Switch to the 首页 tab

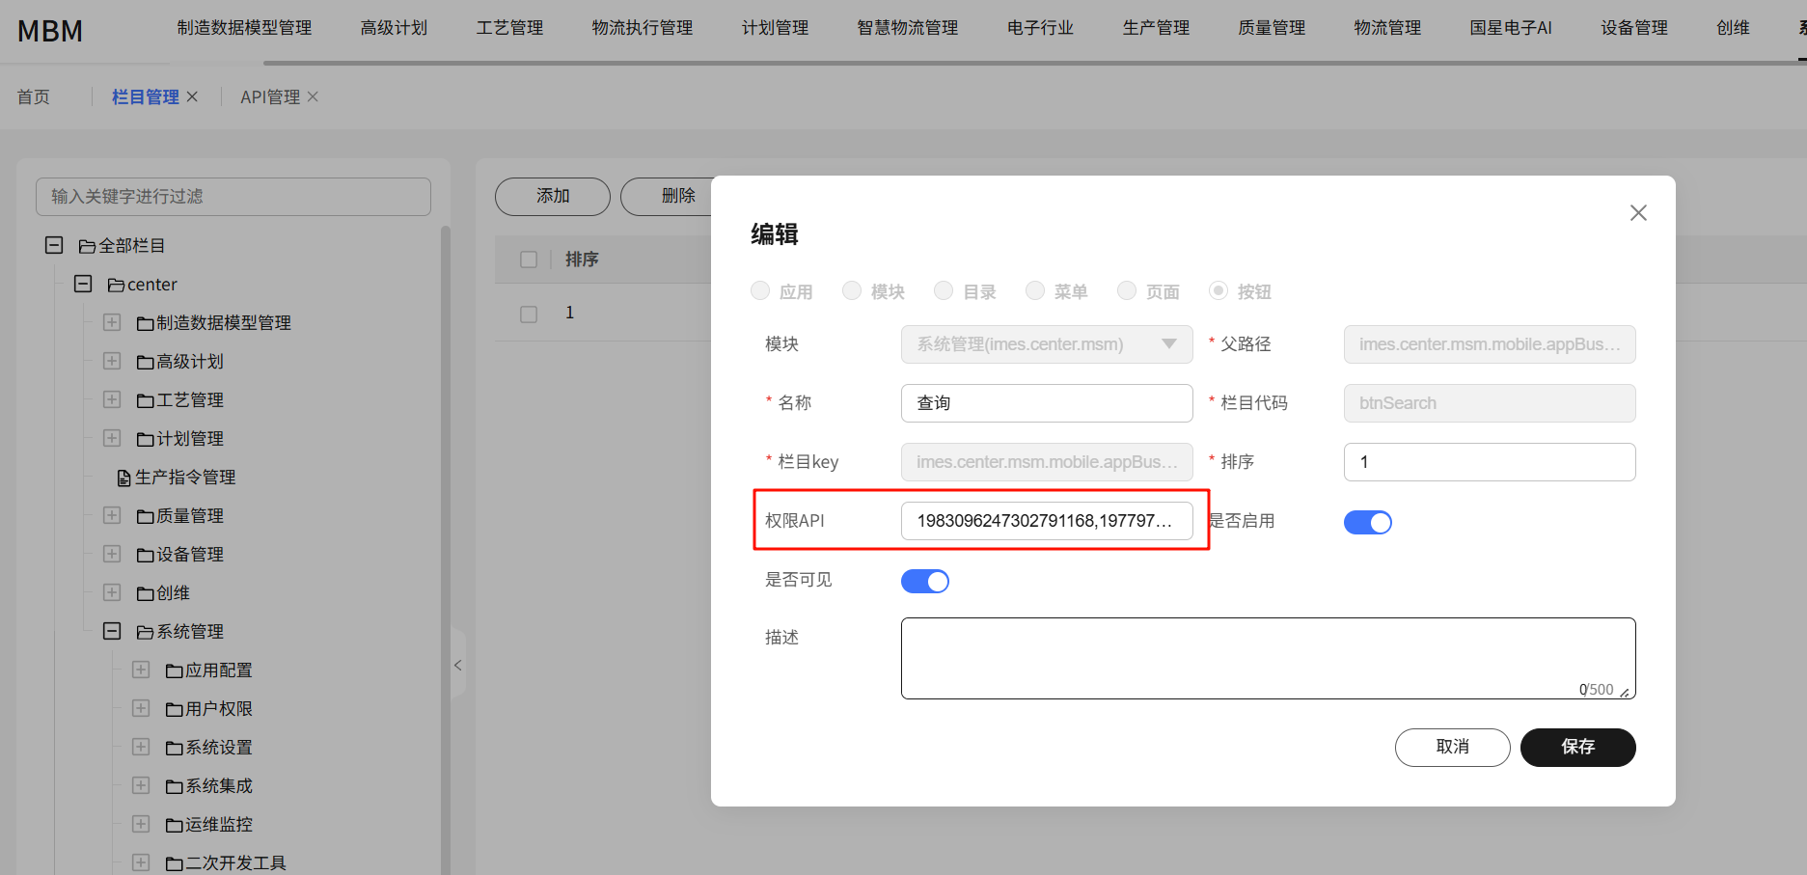coord(34,96)
